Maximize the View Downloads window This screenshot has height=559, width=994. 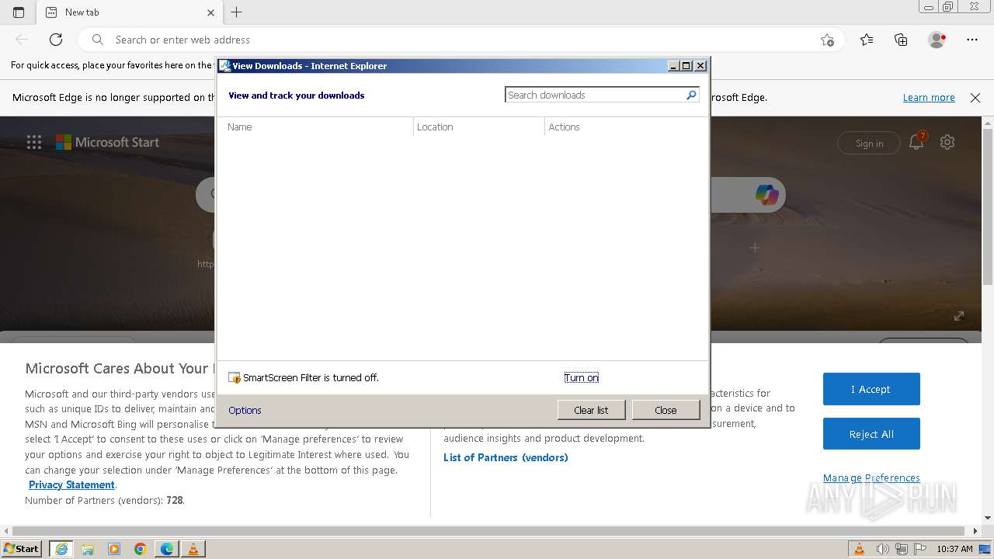pyautogui.click(x=686, y=66)
